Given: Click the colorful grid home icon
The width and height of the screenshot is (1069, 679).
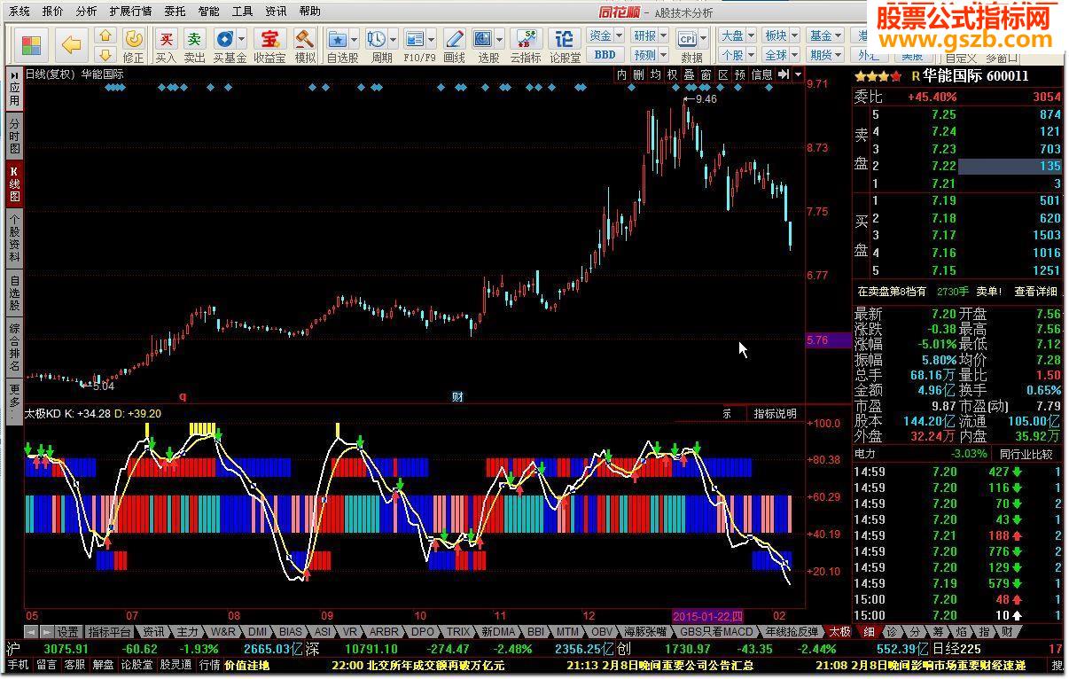Looking at the screenshot, I should tap(32, 45).
